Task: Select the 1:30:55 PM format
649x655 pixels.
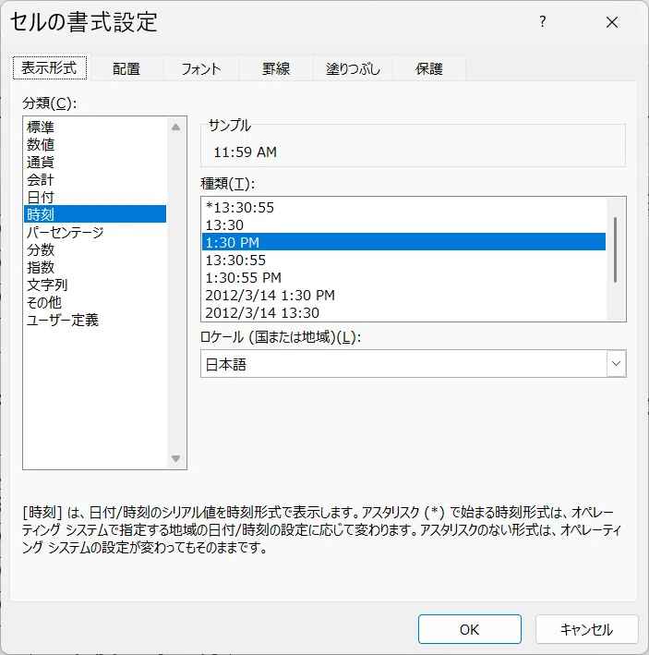Action: pyautogui.click(x=403, y=277)
